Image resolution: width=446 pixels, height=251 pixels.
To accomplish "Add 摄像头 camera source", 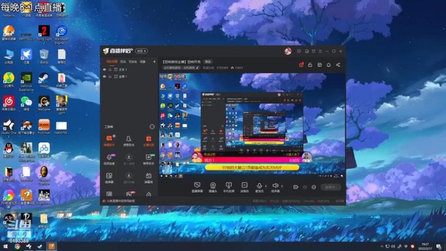I will click(213, 187).
